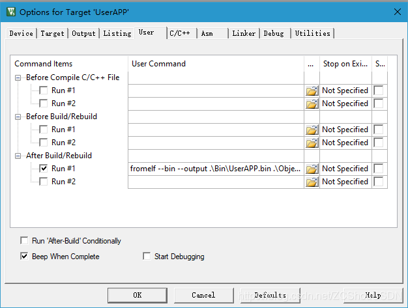Confirm with the OK button
The image size is (408, 308).
[x=138, y=295]
